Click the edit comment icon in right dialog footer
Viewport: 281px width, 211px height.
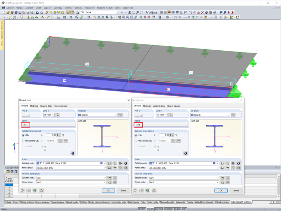click(141, 191)
